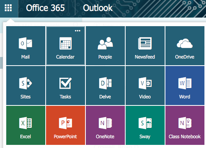This screenshot has width=206, height=148.
Task: Launch the Delve app tile
Action: [105, 86]
